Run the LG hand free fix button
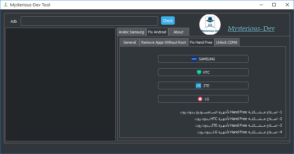Image resolution: width=294 pixels, height=154 pixels. [x=203, y=99]
